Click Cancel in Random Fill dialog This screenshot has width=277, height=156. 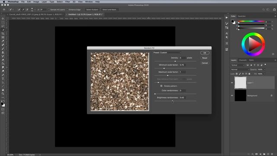pos(205,63)
